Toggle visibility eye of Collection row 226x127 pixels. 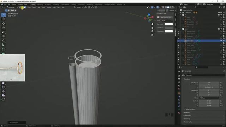point(221,13)
